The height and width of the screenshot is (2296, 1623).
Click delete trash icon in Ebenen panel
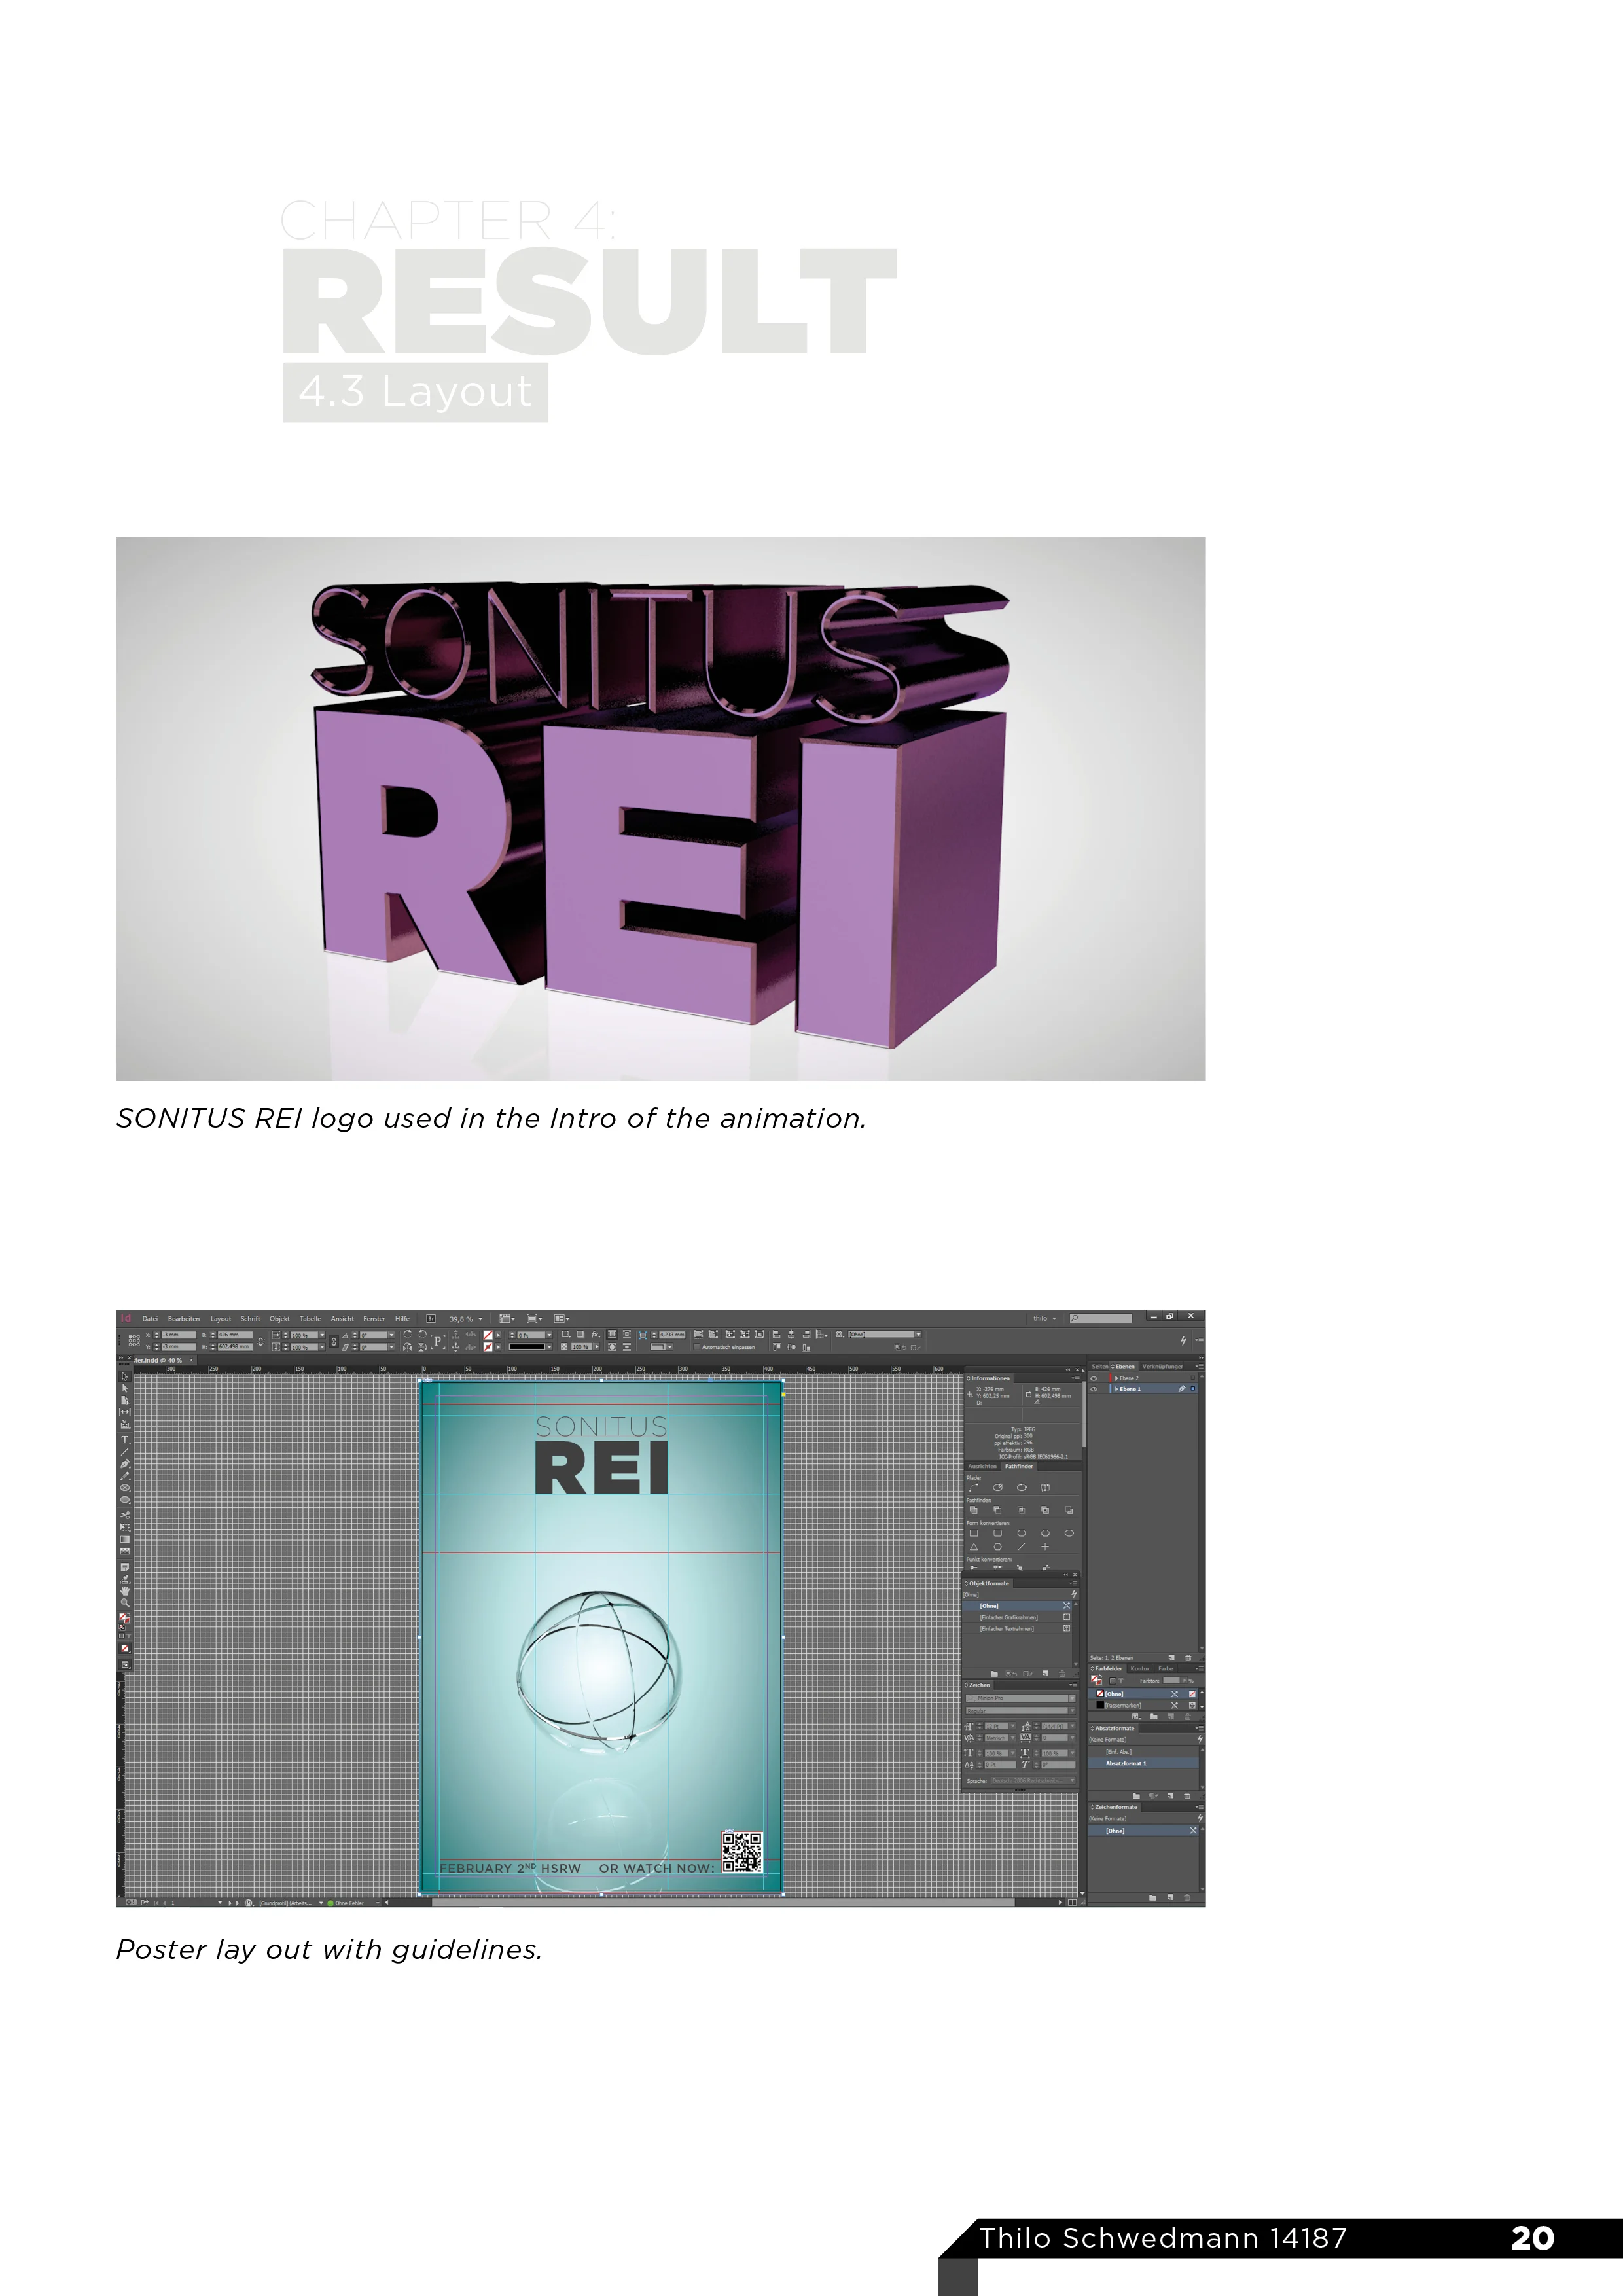1188,1657
